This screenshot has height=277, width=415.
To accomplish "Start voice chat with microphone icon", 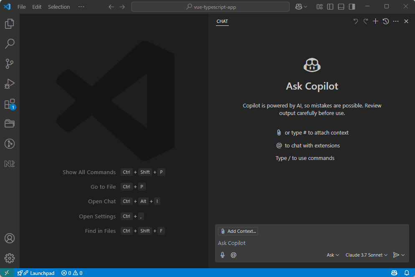I will (x=223, y=255).
